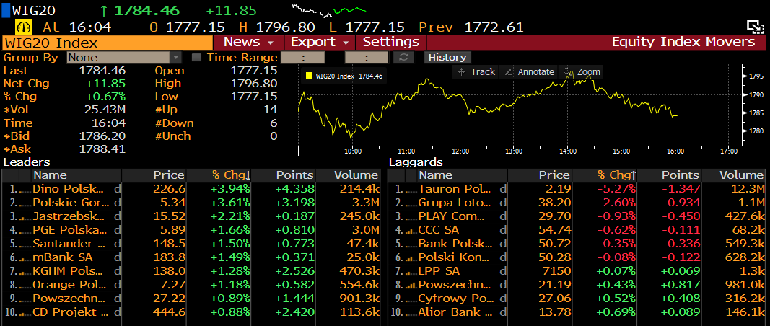This screenshot has height=326, width=770.
Task: Click the Time Range end time field
Action: coord(367,58)
